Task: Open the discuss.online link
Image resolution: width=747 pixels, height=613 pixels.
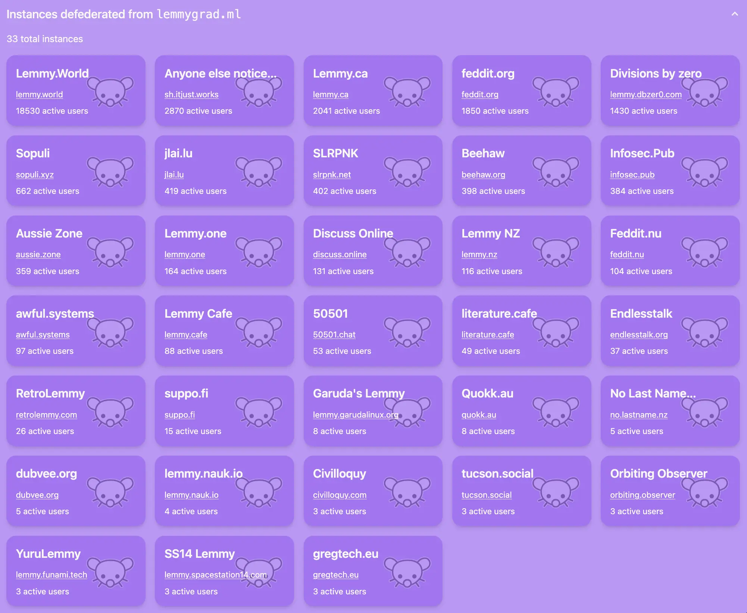Action: pos(340,254)
